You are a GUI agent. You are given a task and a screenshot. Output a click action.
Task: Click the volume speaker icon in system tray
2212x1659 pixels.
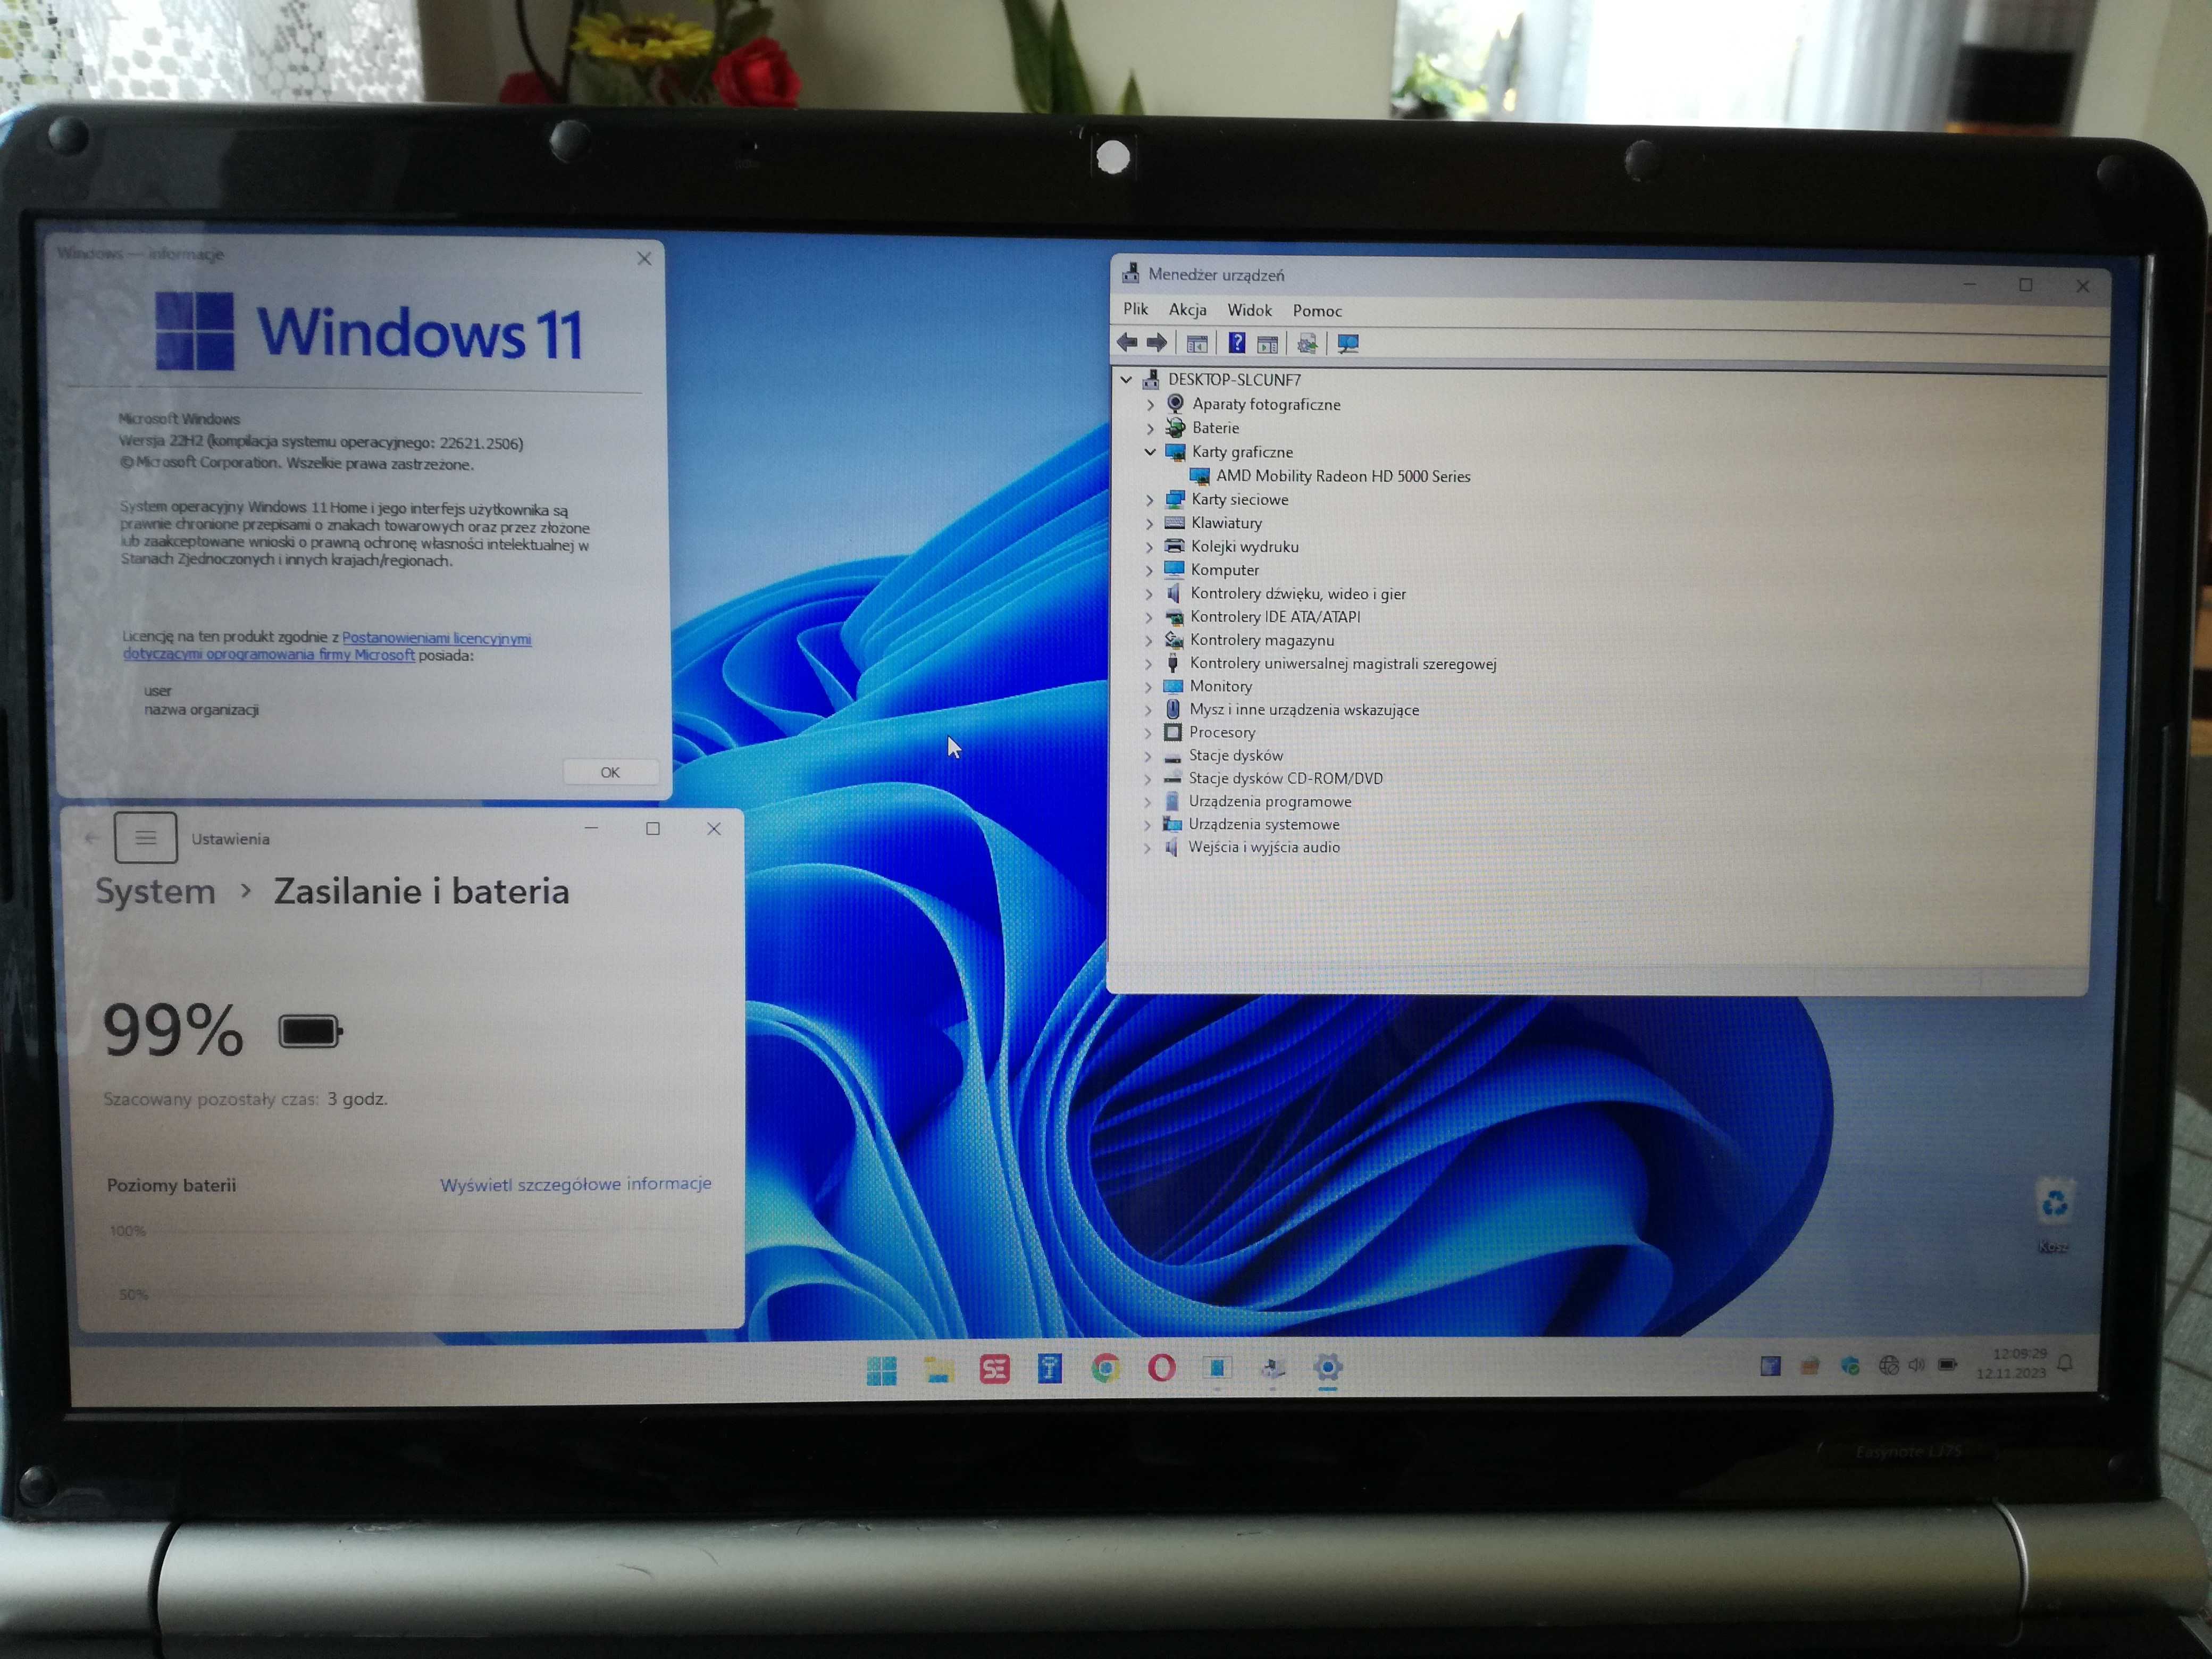(x=1916, y=1365)
